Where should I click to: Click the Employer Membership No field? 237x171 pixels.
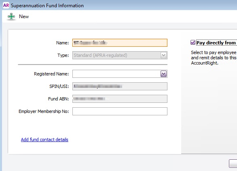pos(120,111)
